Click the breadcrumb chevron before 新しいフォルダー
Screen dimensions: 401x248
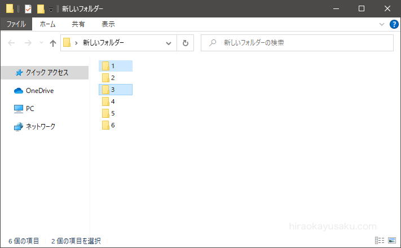pos(76,43)
